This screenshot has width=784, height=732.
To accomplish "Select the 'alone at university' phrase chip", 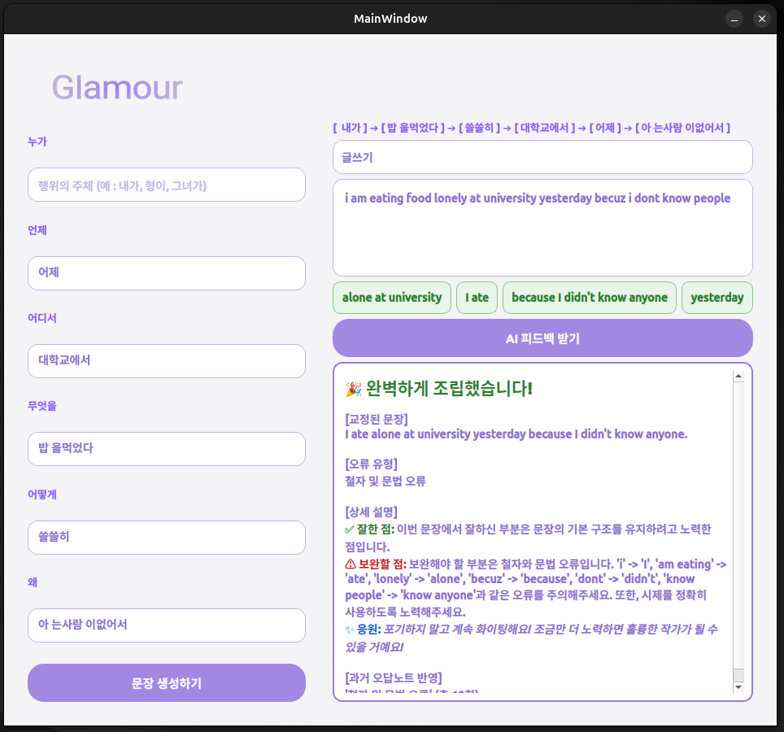I will pos(392,298).
